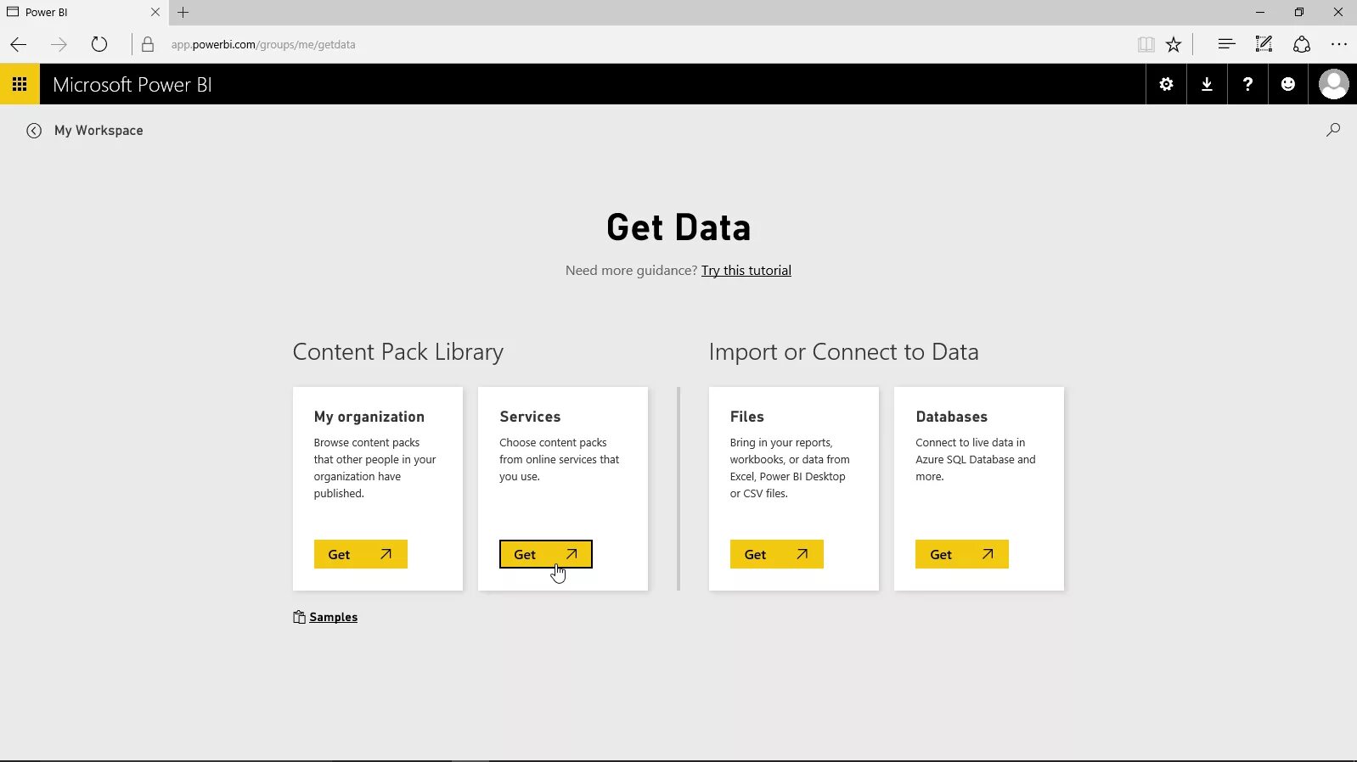1357x762 pixels.
Task: Click the Files card heading
Action: tap(747, 417)
